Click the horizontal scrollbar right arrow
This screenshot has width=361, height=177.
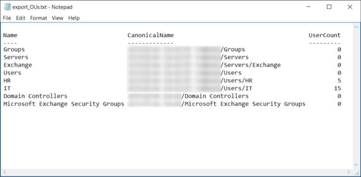pos(349,172)
